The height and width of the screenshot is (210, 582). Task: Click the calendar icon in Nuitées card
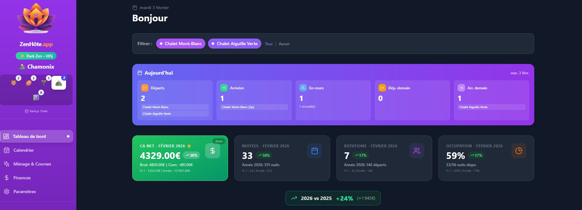(x=314, y=151)
